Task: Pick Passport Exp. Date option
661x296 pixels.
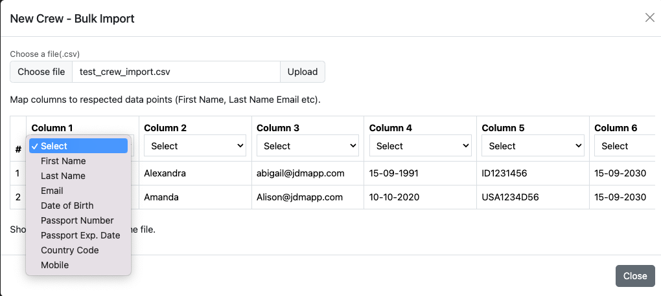Action: (80, 235)
